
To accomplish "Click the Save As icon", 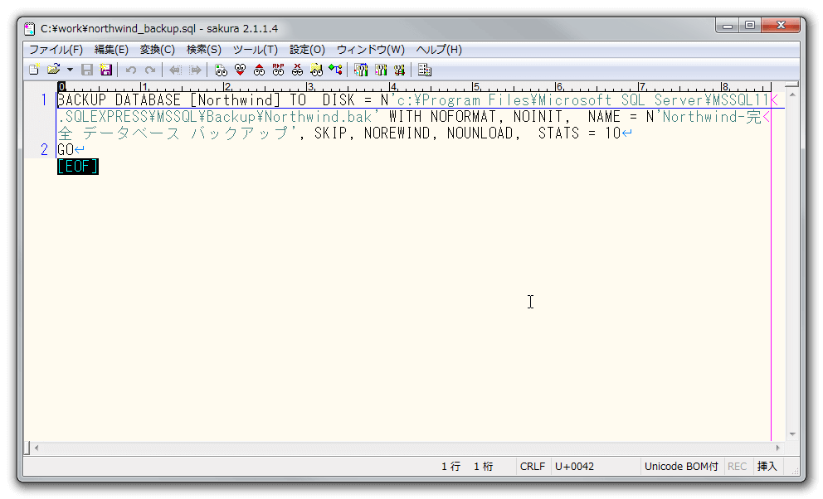I will 106,70.
